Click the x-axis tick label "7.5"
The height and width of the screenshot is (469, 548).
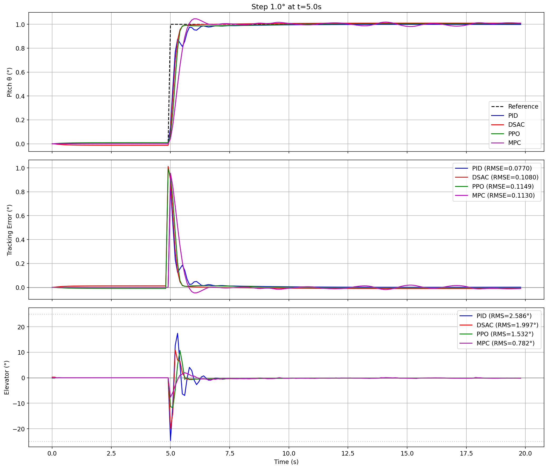coord(230,453)
